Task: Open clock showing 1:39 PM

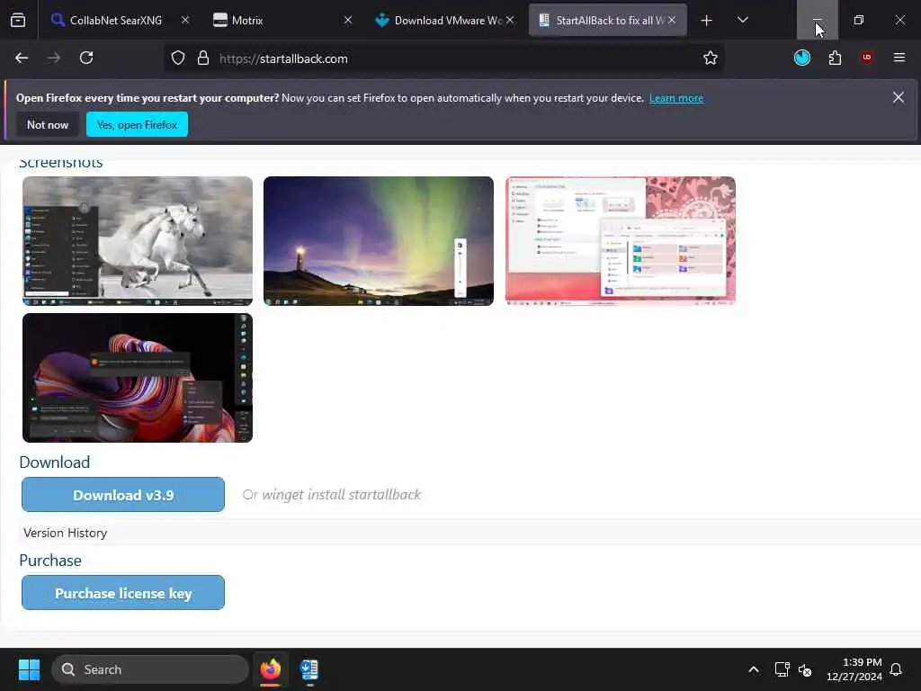Action: click(x=854, y=669)
